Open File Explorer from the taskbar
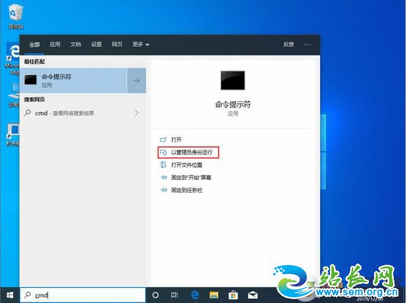 pos(214,295)
